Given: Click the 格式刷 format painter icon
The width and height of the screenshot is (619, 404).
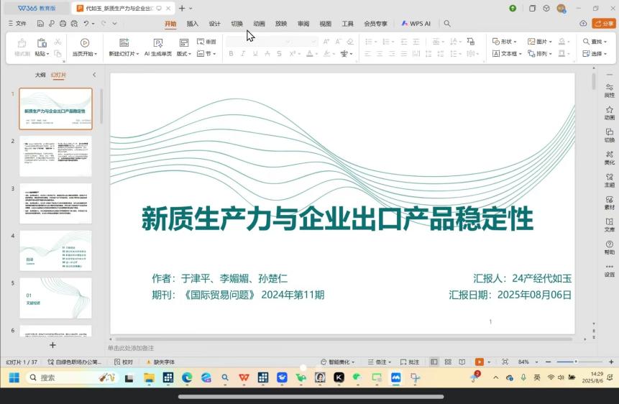Looking at the screenshot, I should [22, 43].
